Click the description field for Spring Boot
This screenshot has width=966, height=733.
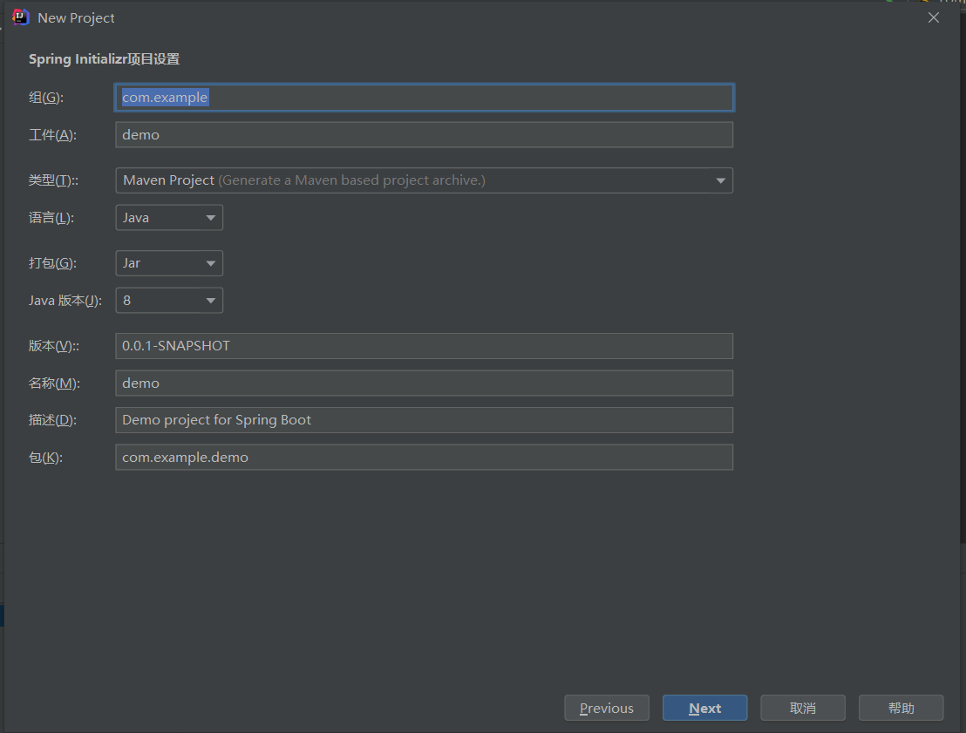pos(424,420)
